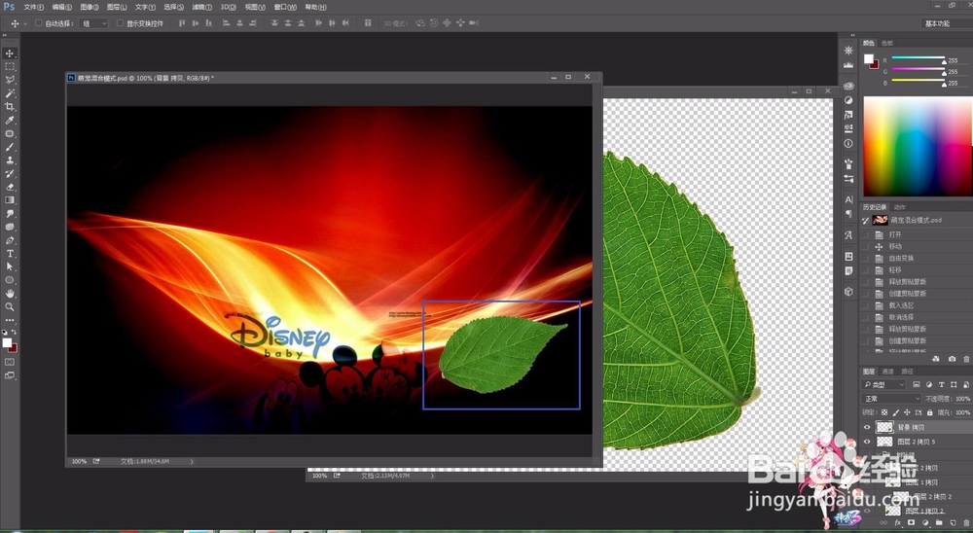Image resolution: width=973 pixels, height=533 pixels.
Task: Select the Magic Wand tool
Action: tap(10, 93)
